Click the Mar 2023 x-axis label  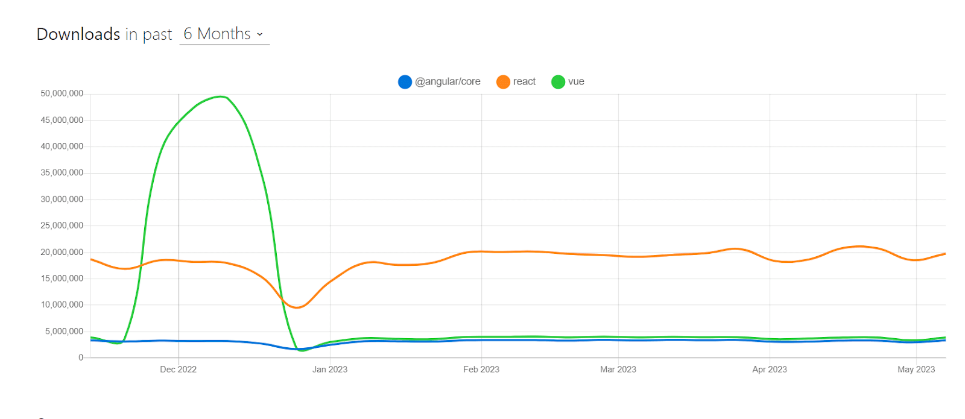[x=618, y=369]
